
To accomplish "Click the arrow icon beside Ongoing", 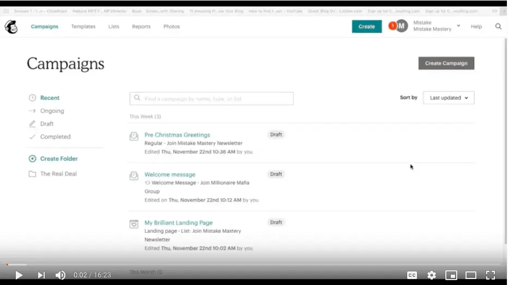I will click(32, 111).
